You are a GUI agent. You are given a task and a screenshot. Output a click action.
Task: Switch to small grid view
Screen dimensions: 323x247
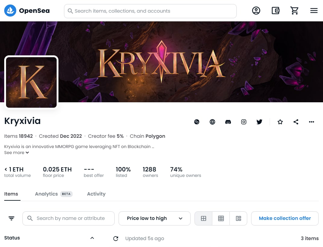point(221,218)
